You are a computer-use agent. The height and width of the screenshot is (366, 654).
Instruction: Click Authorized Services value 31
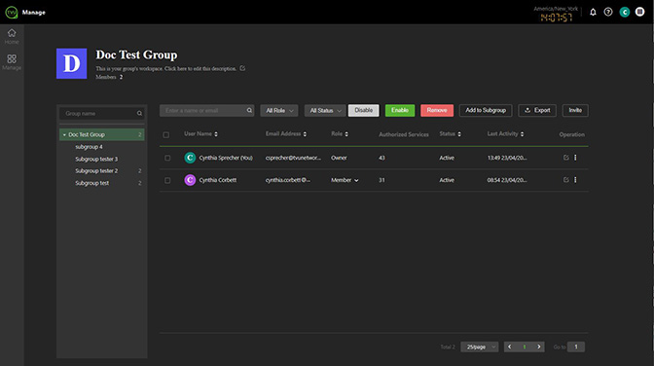(381, 180)
